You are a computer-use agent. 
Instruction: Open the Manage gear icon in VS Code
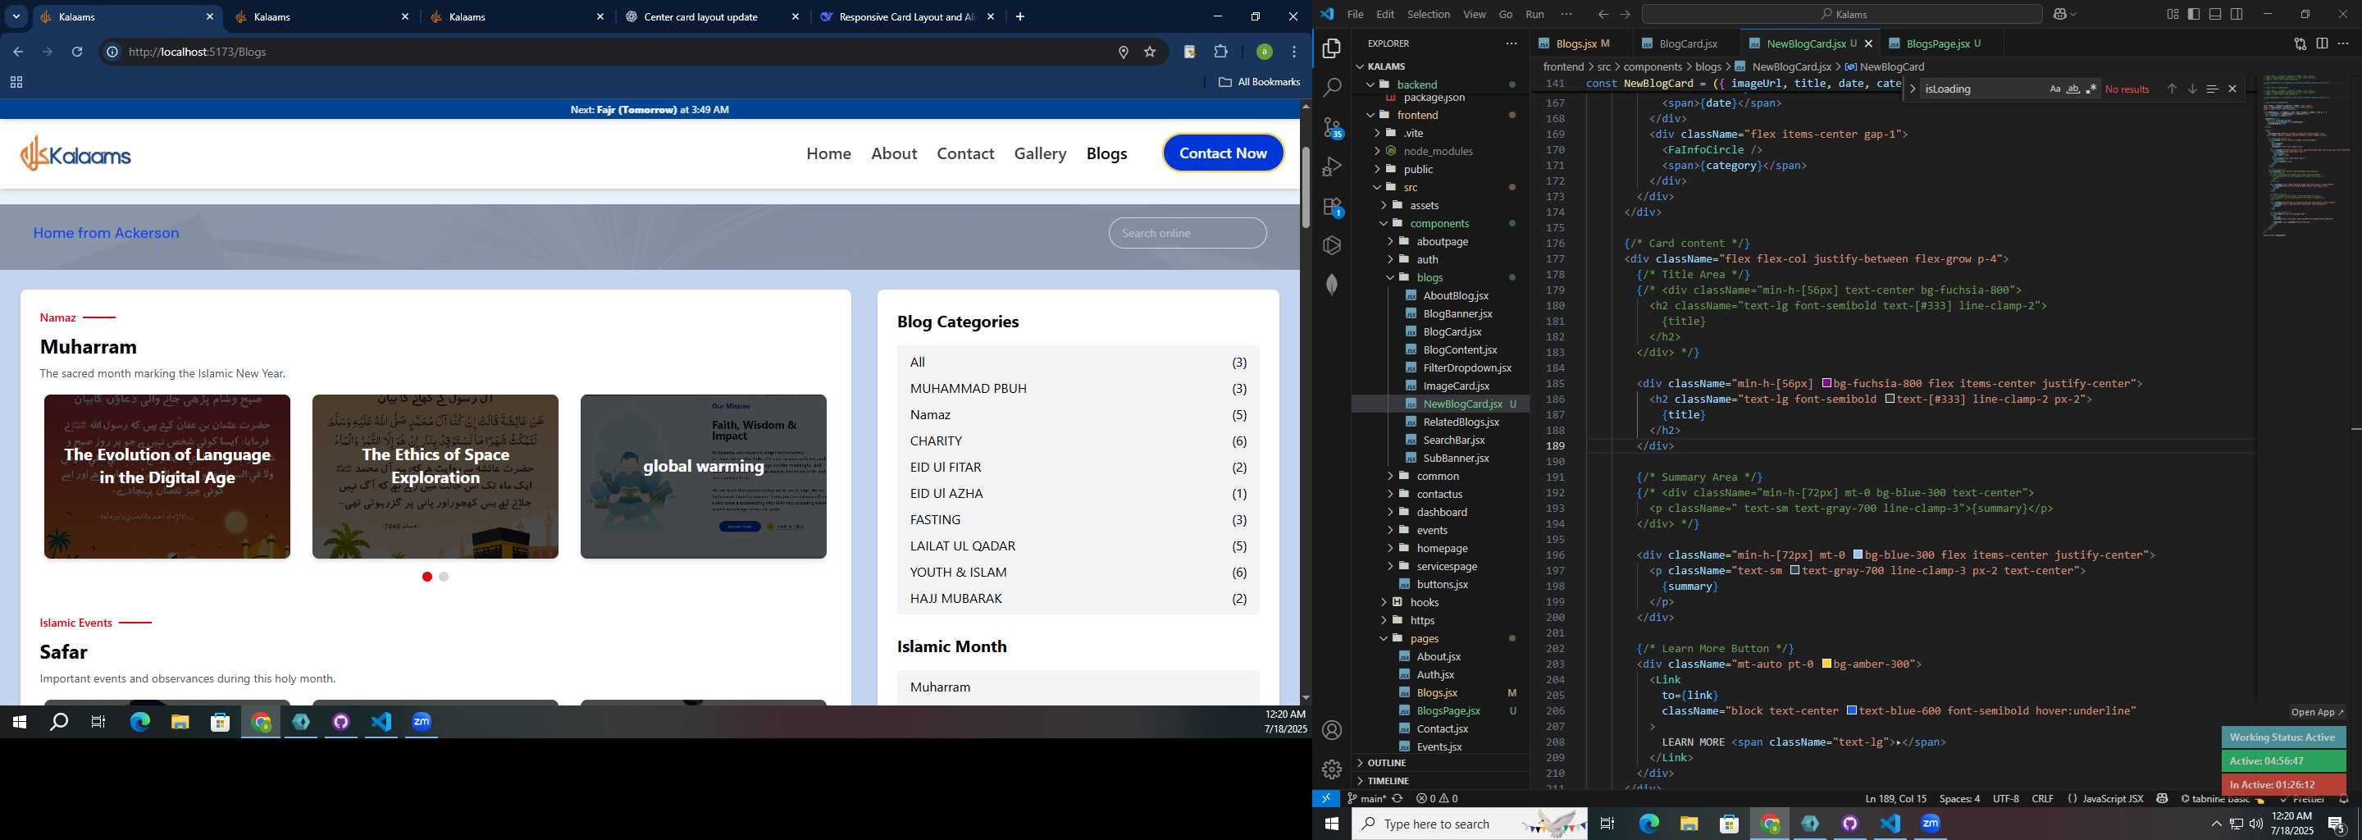(x=1331, y=769)
